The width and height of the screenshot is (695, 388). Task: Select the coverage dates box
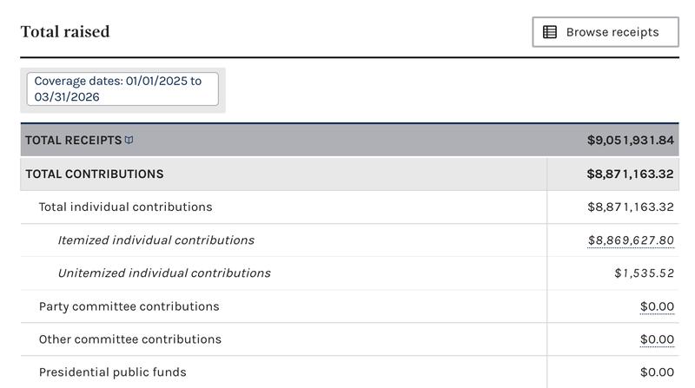[122, 89]
